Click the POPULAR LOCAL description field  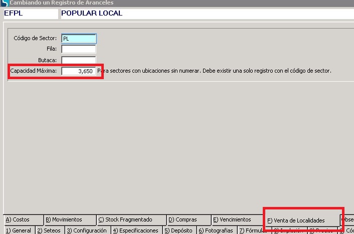coord(201,13)
